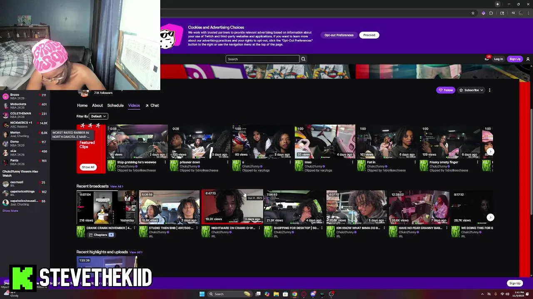
Task: Click the top Sign Up button
Action: (515, 59)
